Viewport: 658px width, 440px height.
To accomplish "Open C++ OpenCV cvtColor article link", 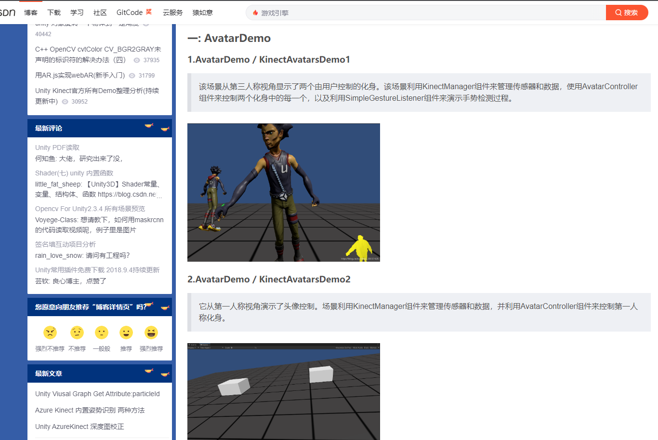I will click(x=98, y=54).
